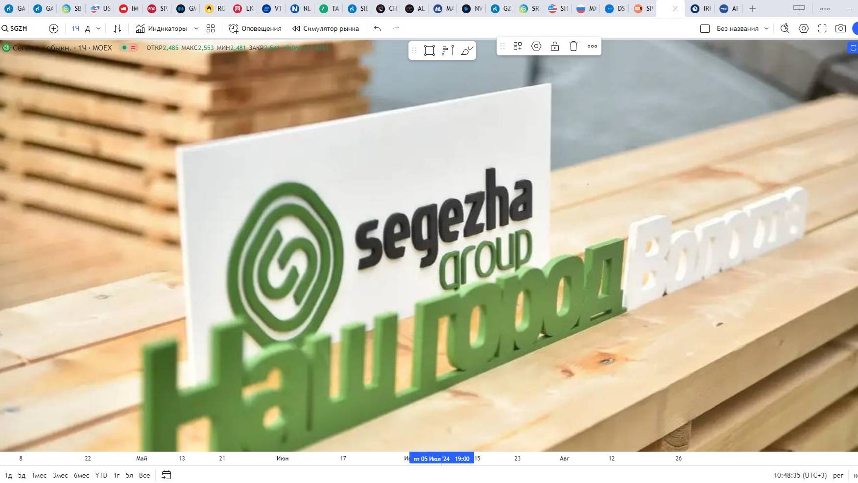Open the go-to-date calendar icon
The height and width of the screenshot is (483, 858).
[x=167, y=475]
